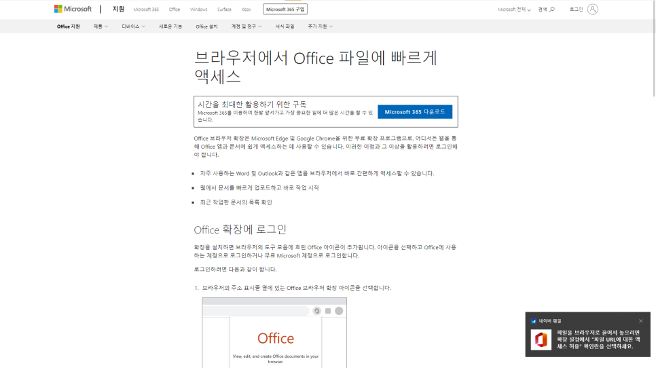Go to Xbox navigation link
The height and width of the screenshot is (368, 656).
pos(246,10)
